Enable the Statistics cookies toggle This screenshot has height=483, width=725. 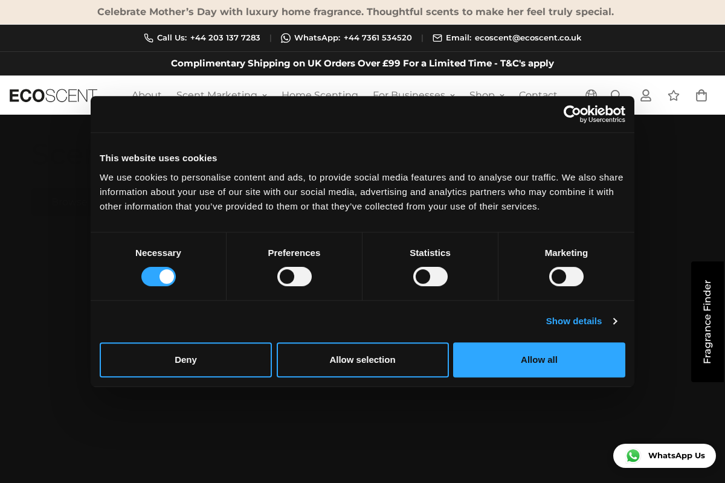pyautogui.click(x=430, y=276)
